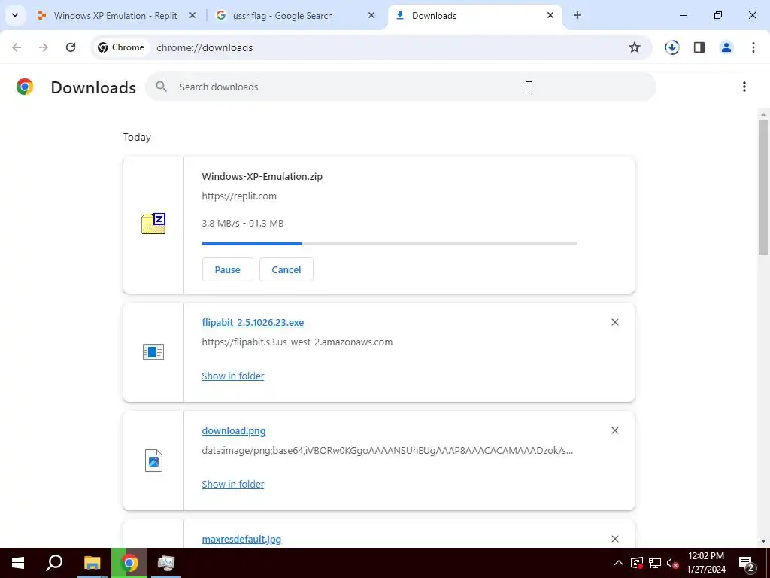Open maxresdefault.jpg file link
The width and height of the screenshot is (770, 578).
point(241,539)
